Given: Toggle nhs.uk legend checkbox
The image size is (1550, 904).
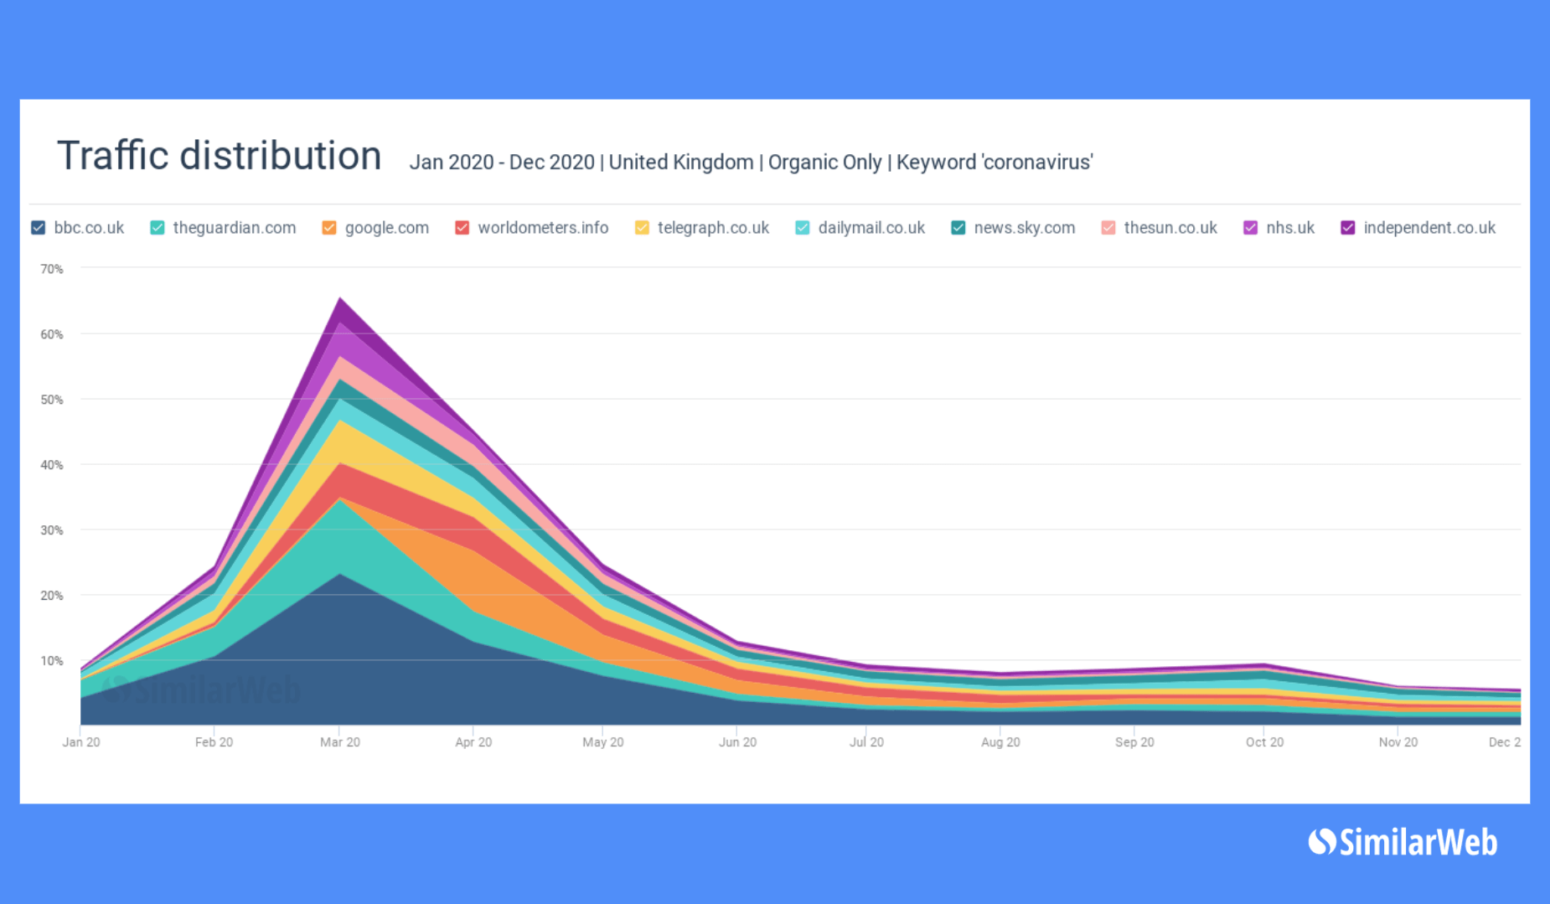Looking at the screenshot, I should [x=1251, y=228].
